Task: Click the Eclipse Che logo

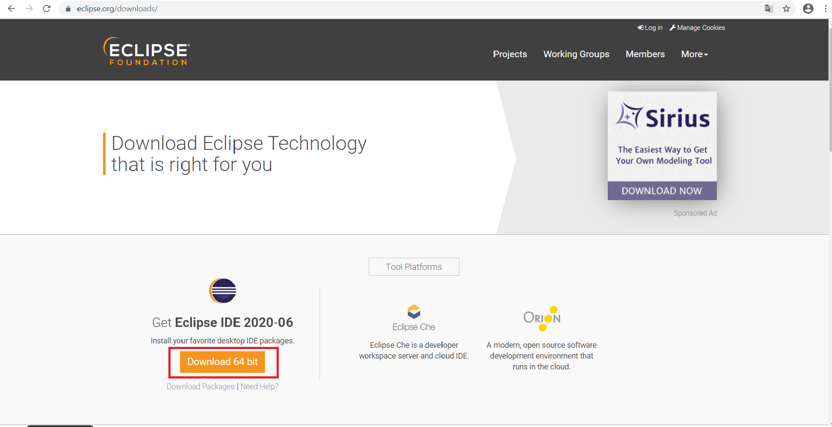Action: pyautogui.click(x=414, y=318)
